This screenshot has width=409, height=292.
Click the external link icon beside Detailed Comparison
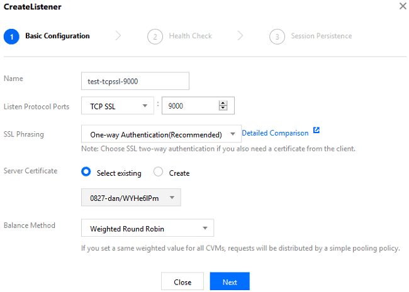(316, 131)
